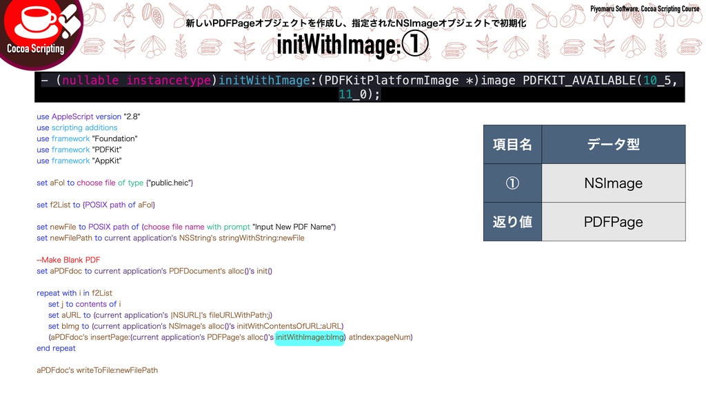Viewport: 706px width, 397px height.
Task: Click the データ型 column header
Action: (613, 144)
